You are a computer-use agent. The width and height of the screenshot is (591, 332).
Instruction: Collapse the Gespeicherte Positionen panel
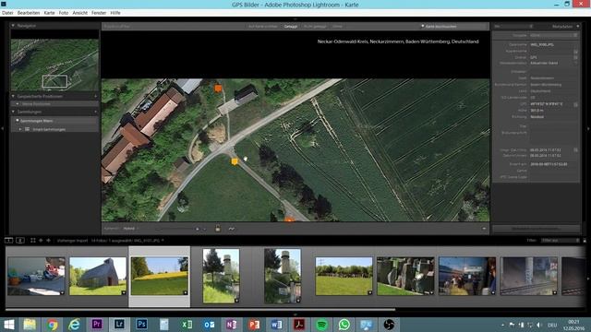point(13,96)
